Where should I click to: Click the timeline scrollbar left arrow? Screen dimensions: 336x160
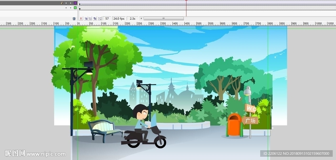141,19
